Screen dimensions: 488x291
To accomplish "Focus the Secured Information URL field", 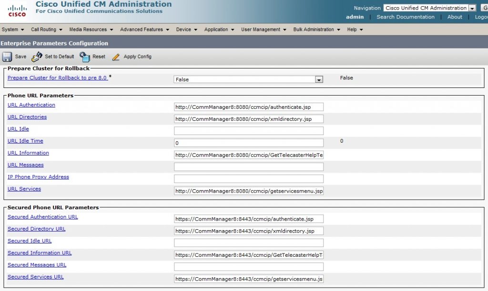I will [249, 255].
